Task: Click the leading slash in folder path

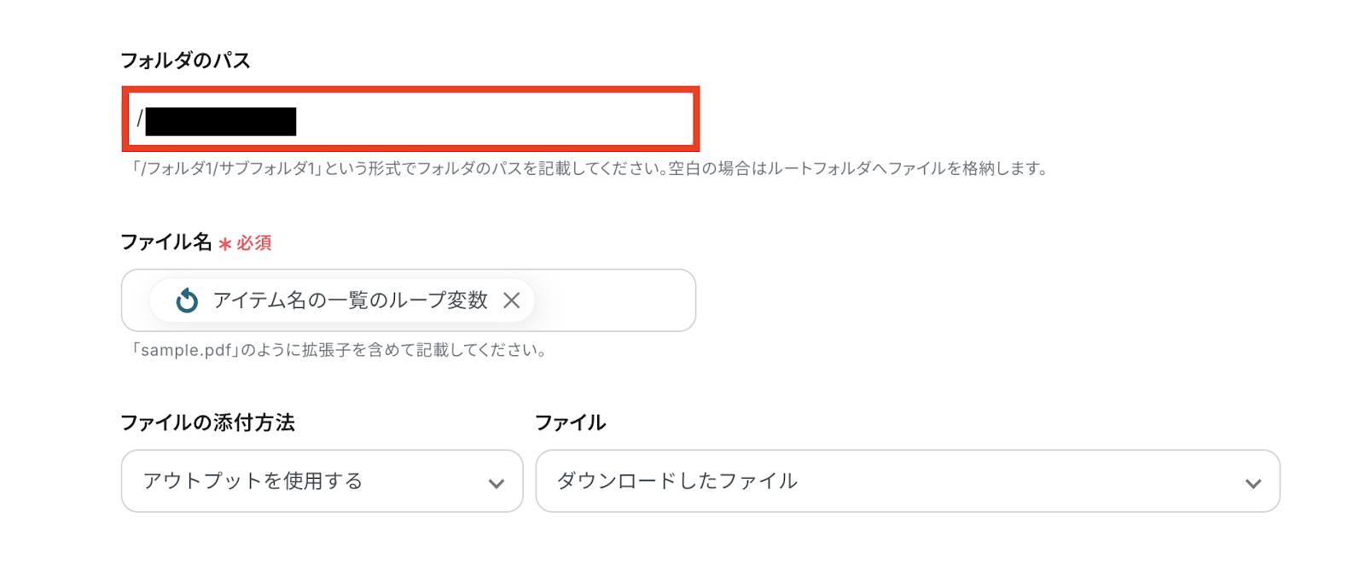Action: (x=140, y=119)
